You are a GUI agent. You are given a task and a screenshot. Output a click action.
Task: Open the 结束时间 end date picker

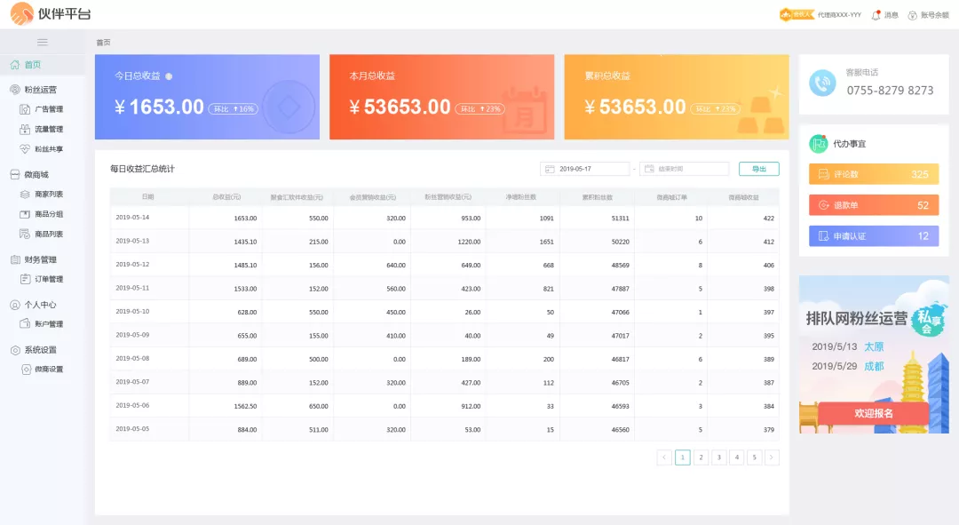click(x=684, y=169)
